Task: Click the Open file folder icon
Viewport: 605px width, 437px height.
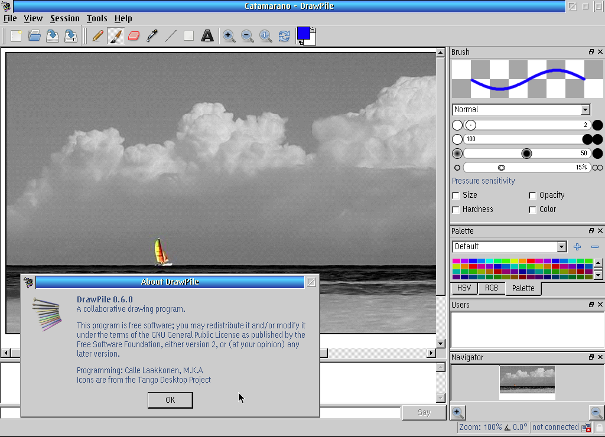Action: pyautogui.click(x=34, y=36)
